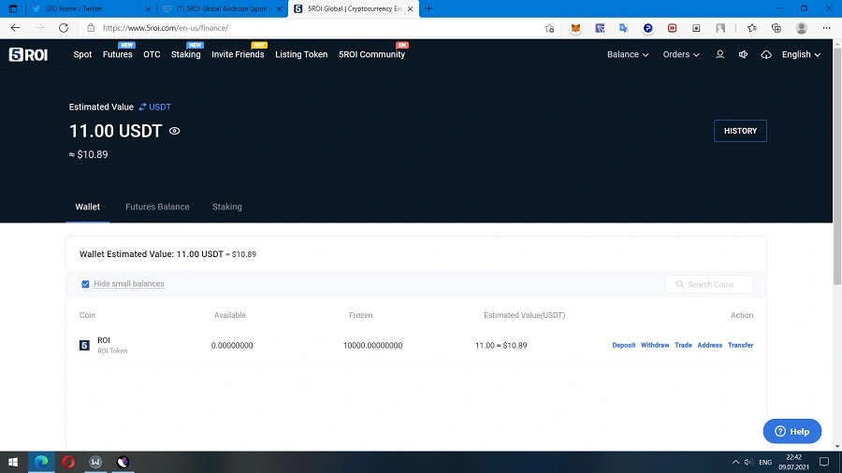This screenshot has width=842, height=473.
Task: Click the ENG language indicator
Action: click(765, 462)
